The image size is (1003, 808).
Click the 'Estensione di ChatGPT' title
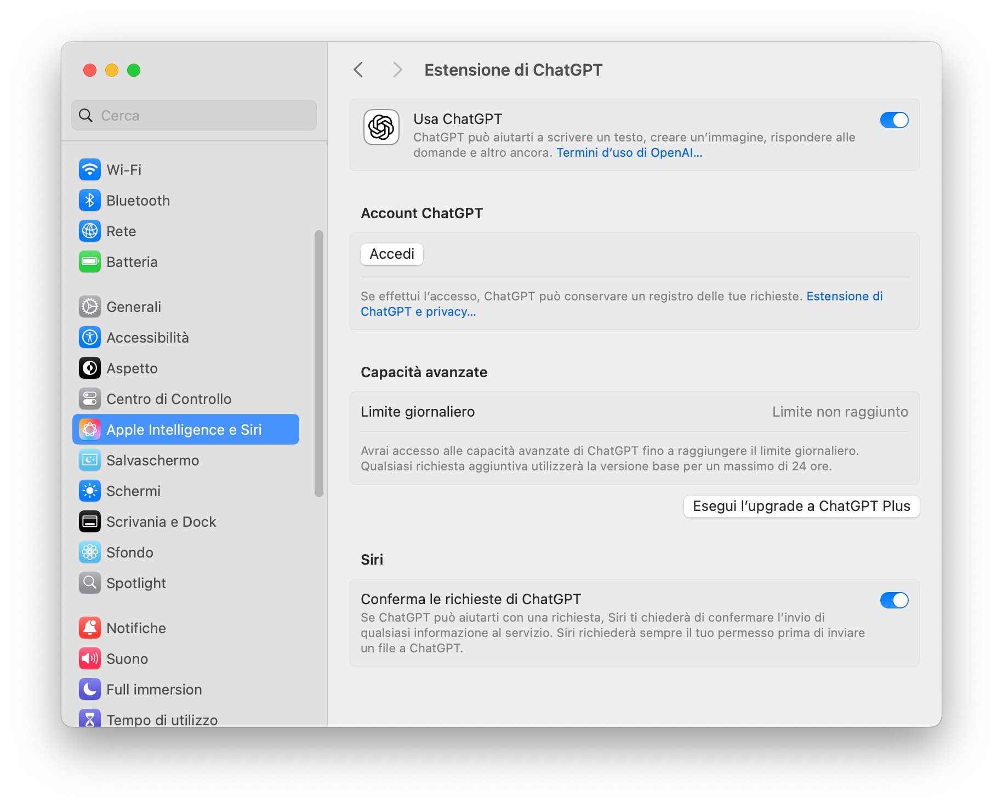click(x=514, y=70)
